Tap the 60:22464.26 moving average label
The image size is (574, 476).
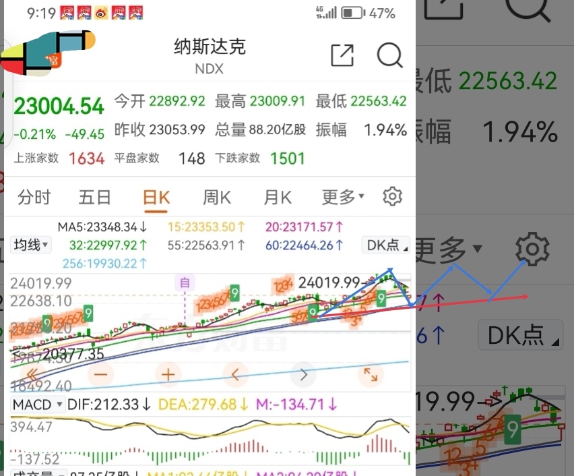pyautogui.click(x=305, y=245)
